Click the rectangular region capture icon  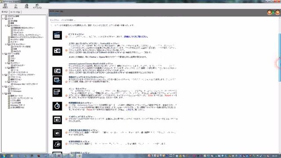pyautogui.click(x=58, y=133)
